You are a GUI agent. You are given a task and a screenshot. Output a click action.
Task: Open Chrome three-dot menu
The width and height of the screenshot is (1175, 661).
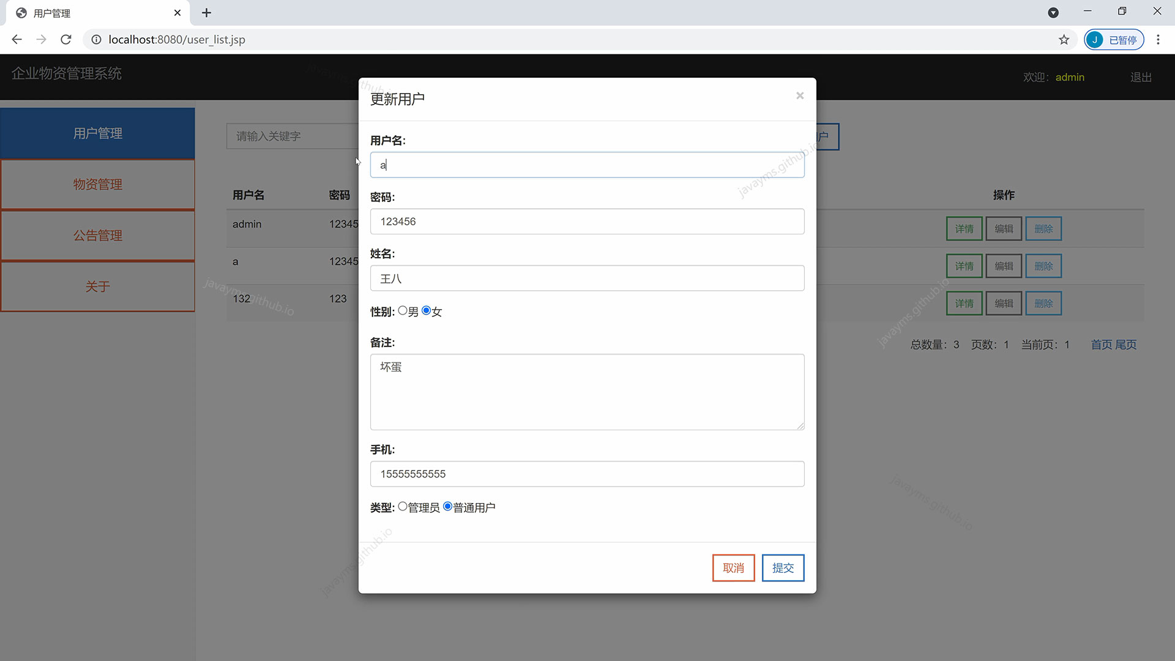pos(1158,40)
